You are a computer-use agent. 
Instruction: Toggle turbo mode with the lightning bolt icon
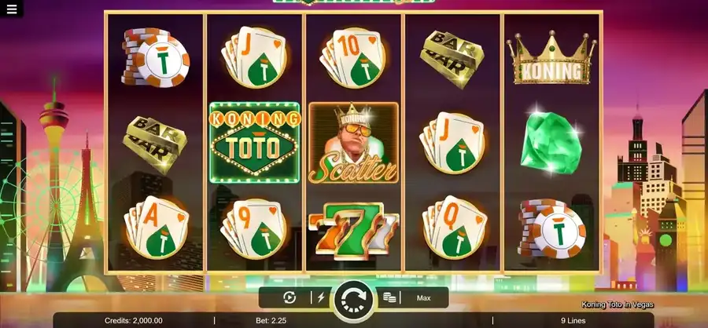321,297
